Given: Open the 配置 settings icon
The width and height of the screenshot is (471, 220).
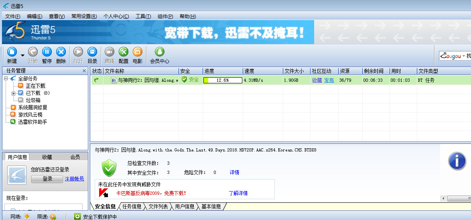Looking at the screenshot, I should (x=124, y=52).
